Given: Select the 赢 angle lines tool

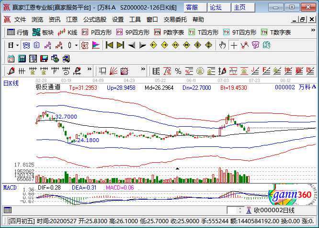Looking at the screenshot, I should pyautogui.click(x=299, y=71).
